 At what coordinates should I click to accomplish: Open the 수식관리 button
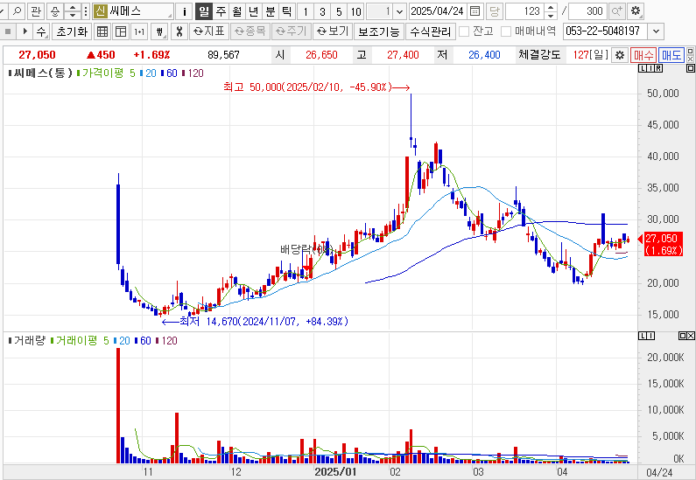430,31
